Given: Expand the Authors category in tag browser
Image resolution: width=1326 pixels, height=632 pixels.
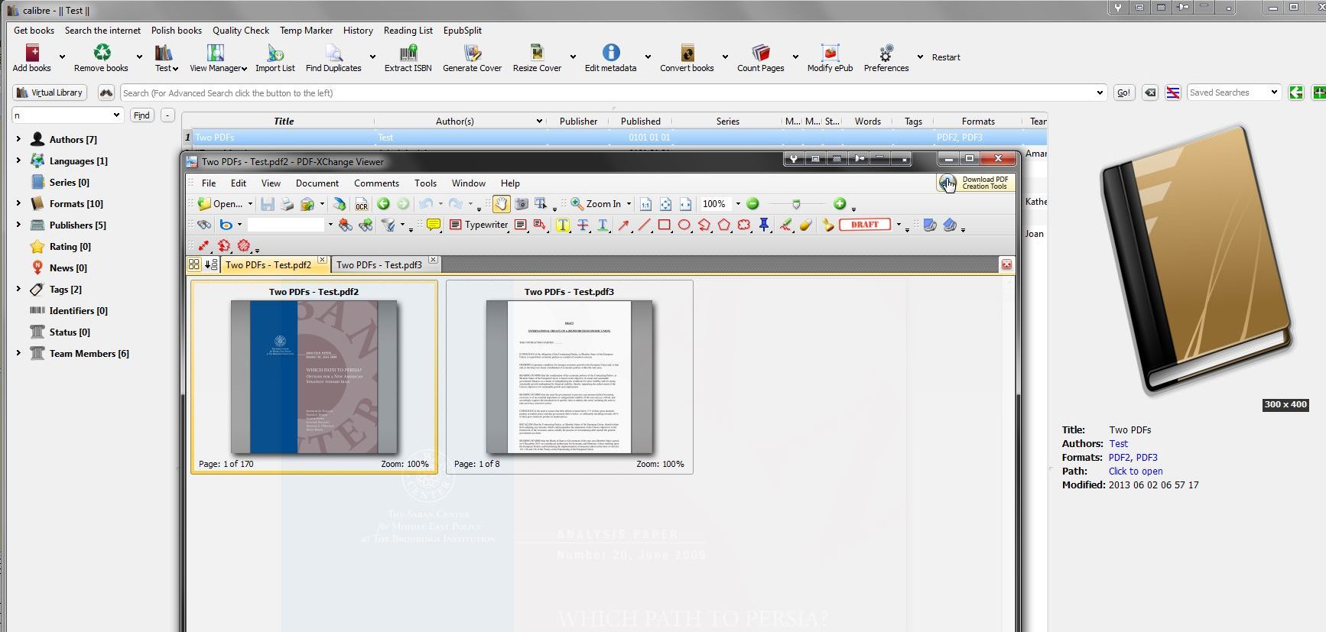Looking at the screenshot, I should click(18, 139).
